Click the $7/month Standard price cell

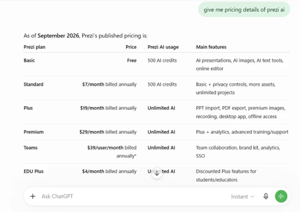(109, 85)
